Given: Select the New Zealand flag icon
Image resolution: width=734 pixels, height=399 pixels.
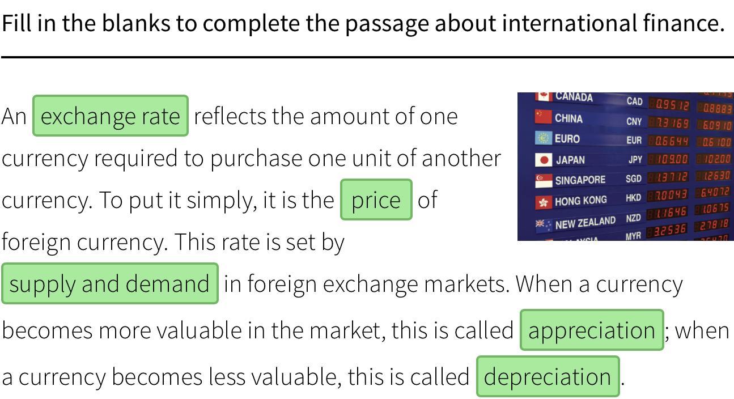Looking at the screenshot, I should pyautogui.click(x=544, y=225).
